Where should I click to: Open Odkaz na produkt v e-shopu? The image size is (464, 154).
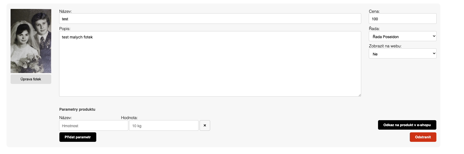pos(407,125)
